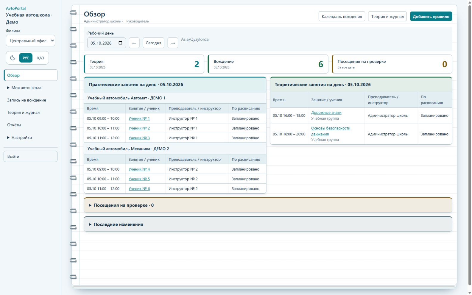
Task: Open the Основы безопасности движения lesson link
Action: coord(331,131)
